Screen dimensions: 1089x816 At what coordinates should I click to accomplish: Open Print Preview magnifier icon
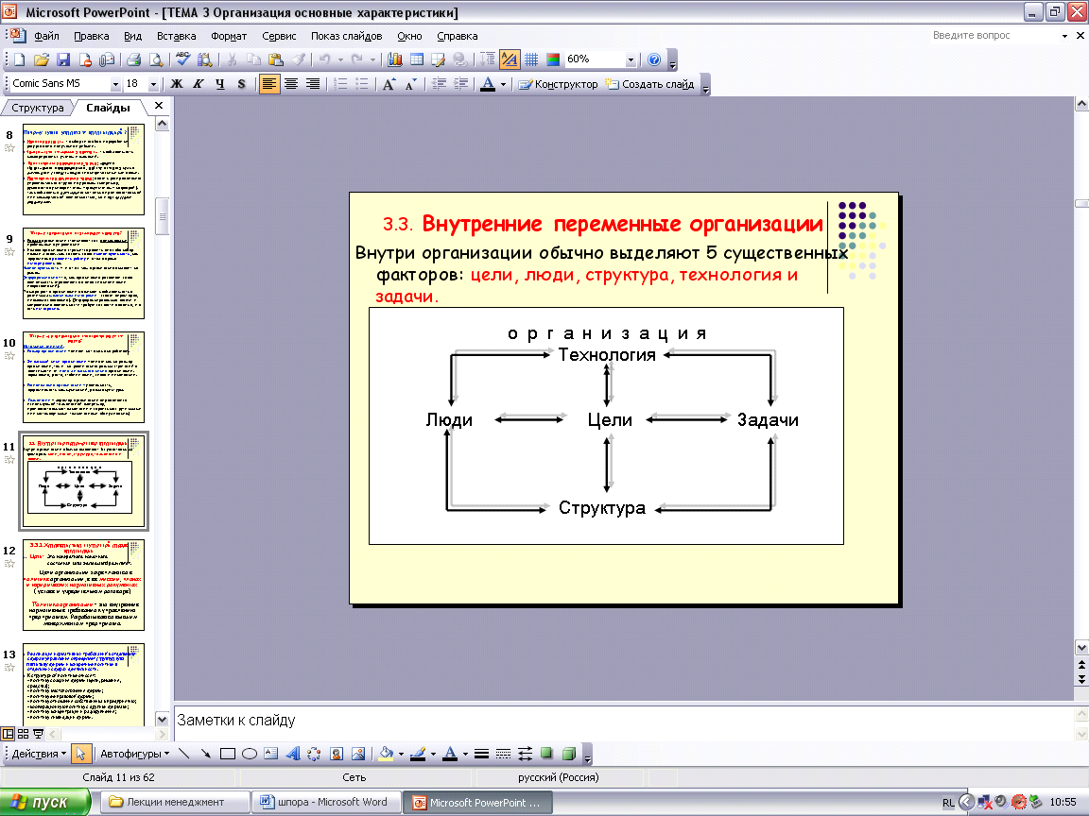coord(156,59)
